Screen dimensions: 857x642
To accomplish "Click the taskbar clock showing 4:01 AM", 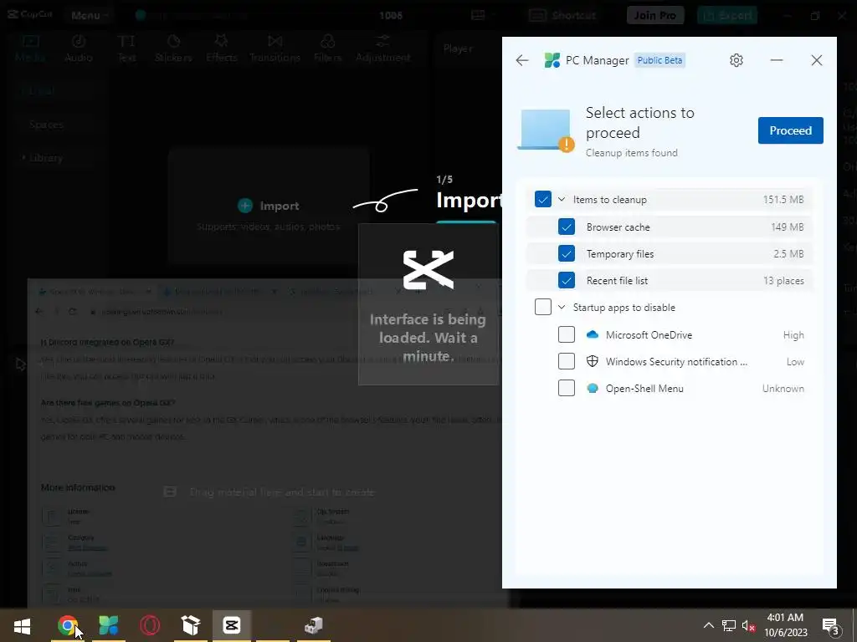I will pyautogui.click(x=785, y=625).
